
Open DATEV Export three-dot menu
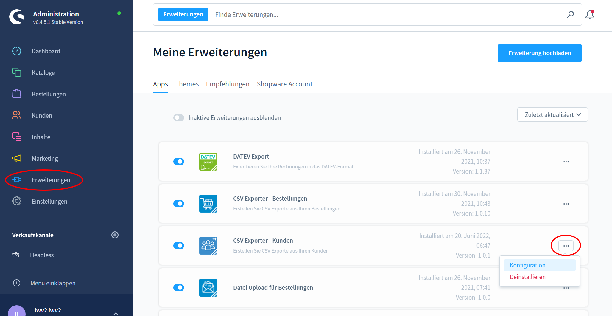coord(566,162)
